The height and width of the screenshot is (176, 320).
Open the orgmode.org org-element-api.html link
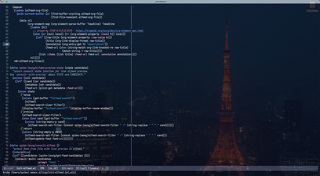[x=109, y=31]
